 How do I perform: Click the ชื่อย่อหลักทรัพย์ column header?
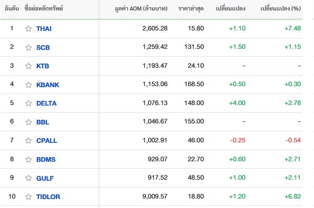click(x=44, y=8)
